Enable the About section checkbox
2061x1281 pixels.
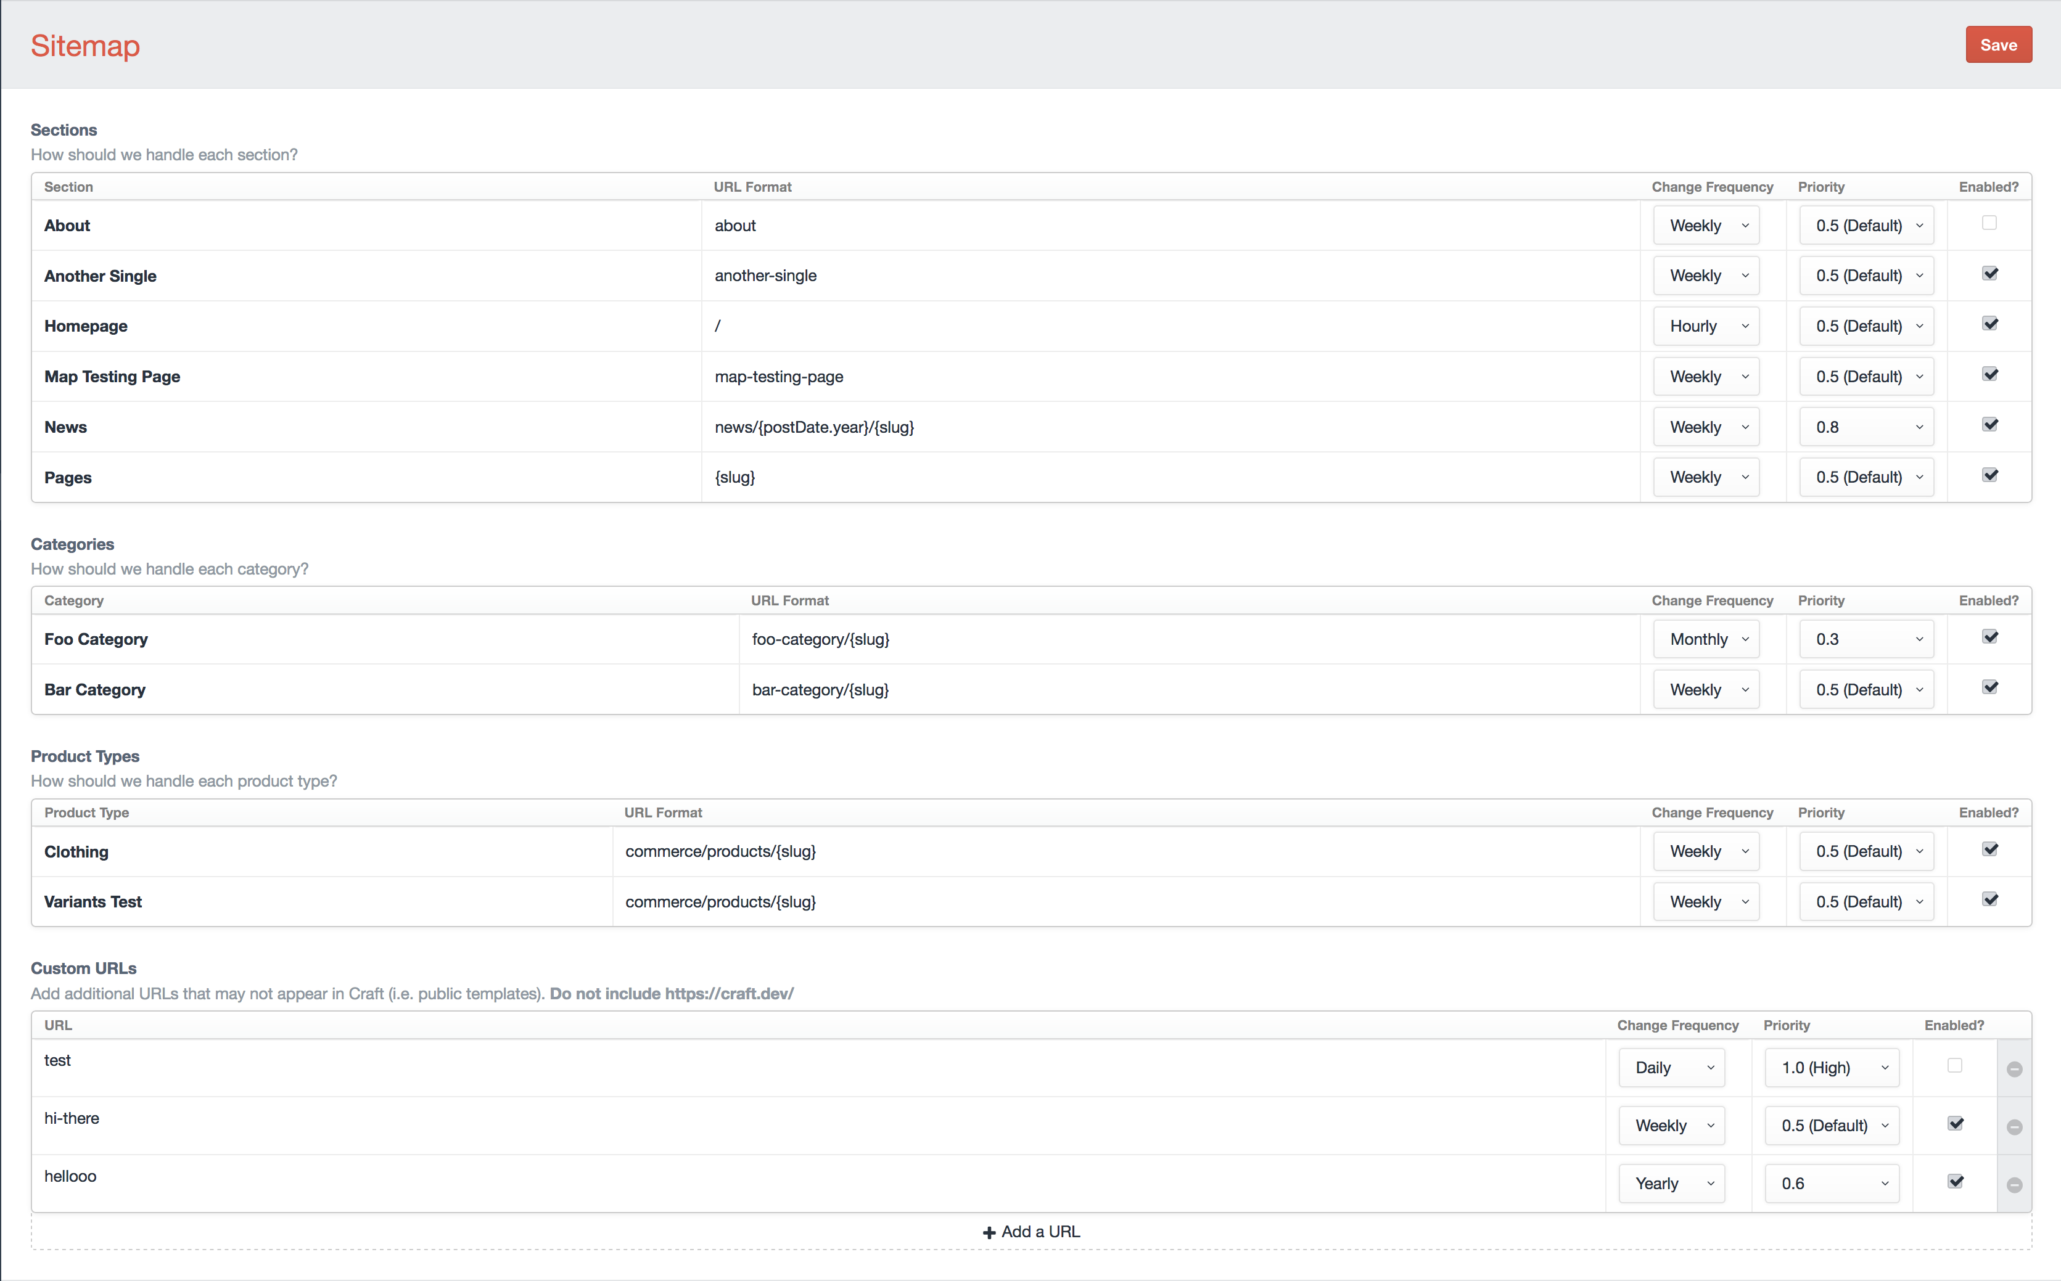pyautogui.click(x=1989, y=223)
